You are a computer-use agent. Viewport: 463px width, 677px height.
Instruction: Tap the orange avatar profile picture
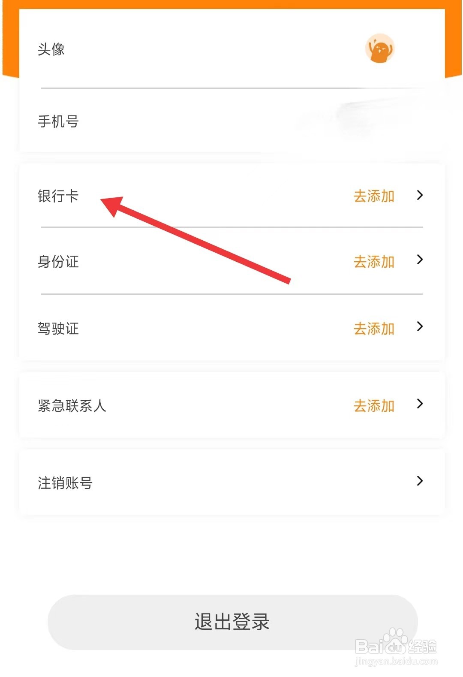379,48
